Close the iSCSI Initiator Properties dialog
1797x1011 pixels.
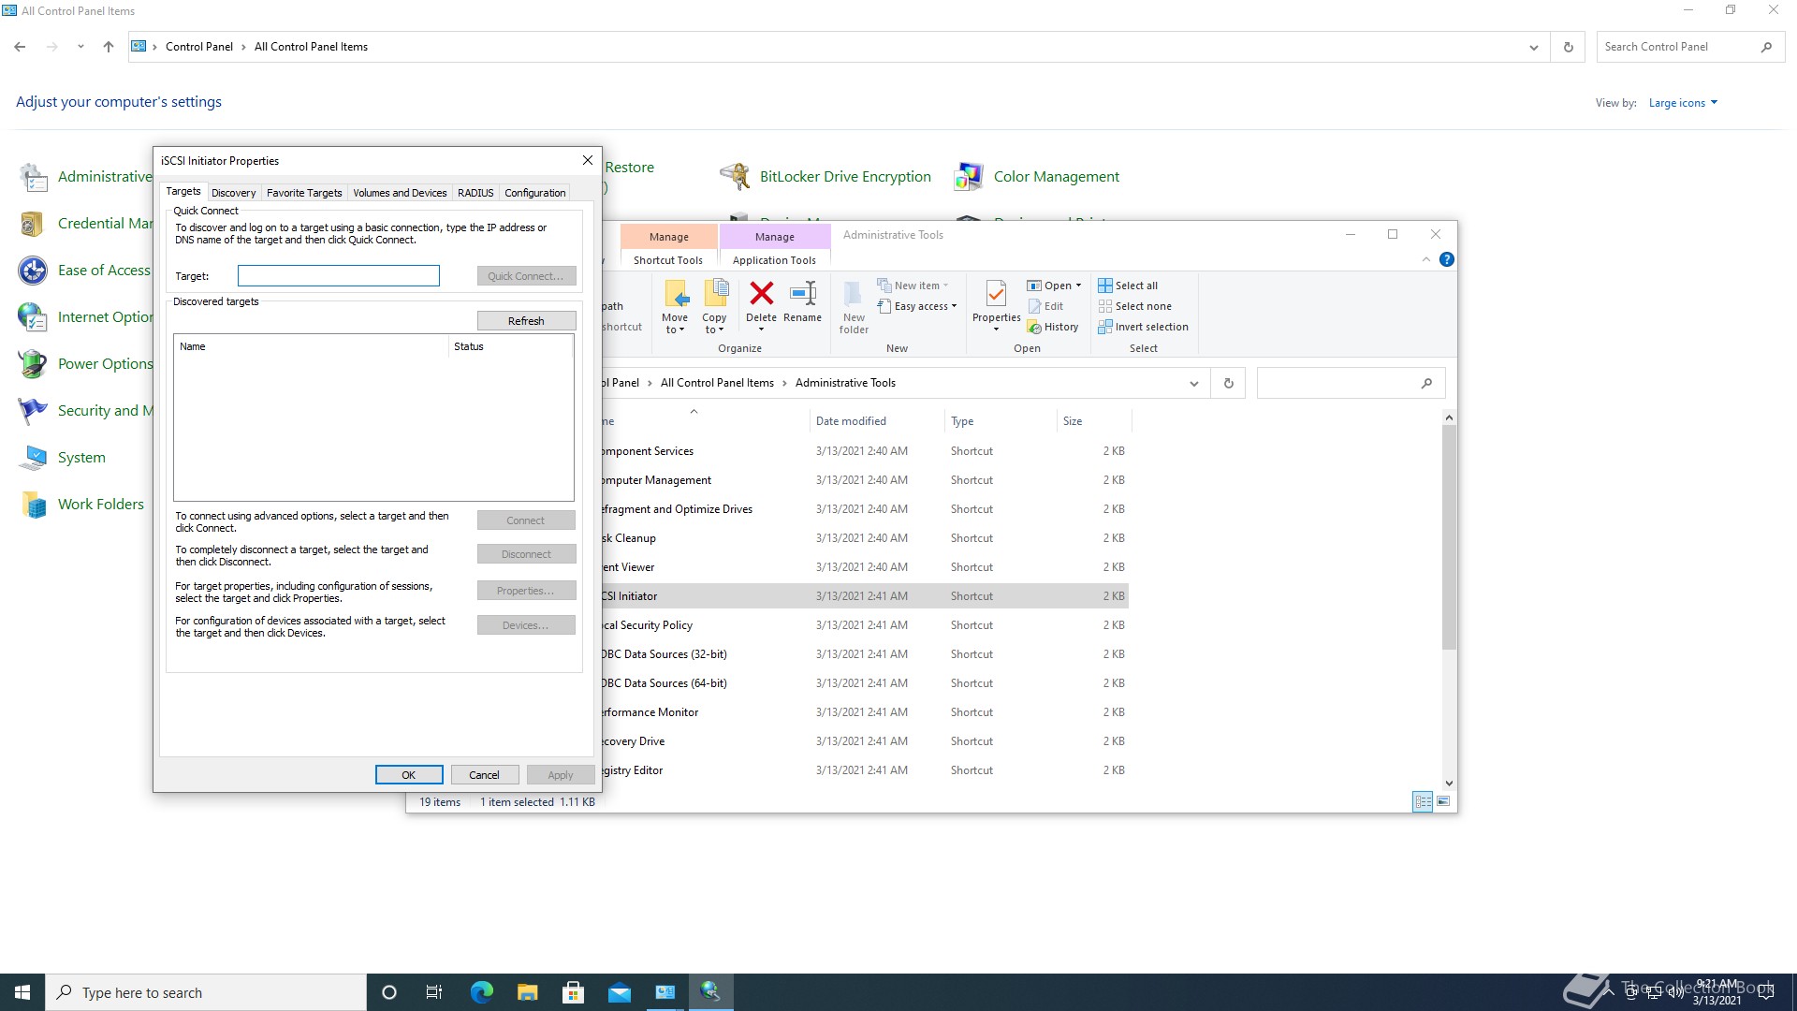tap(588, 161)
